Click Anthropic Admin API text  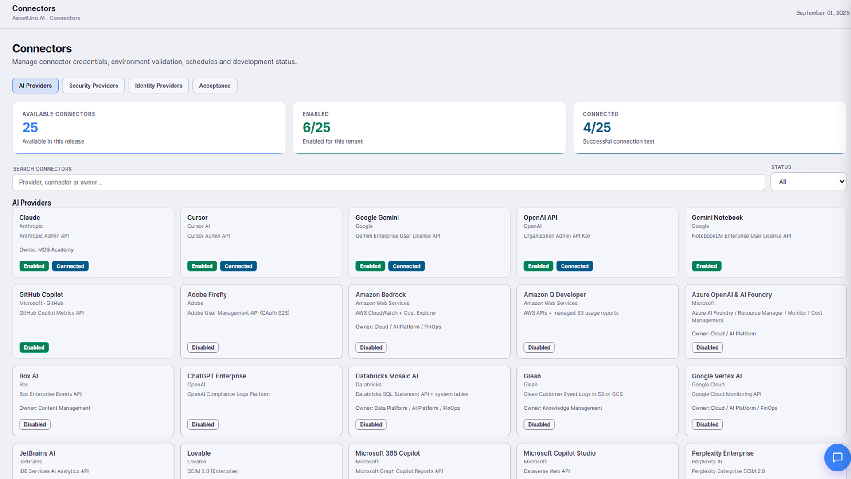tap(44, 236)
